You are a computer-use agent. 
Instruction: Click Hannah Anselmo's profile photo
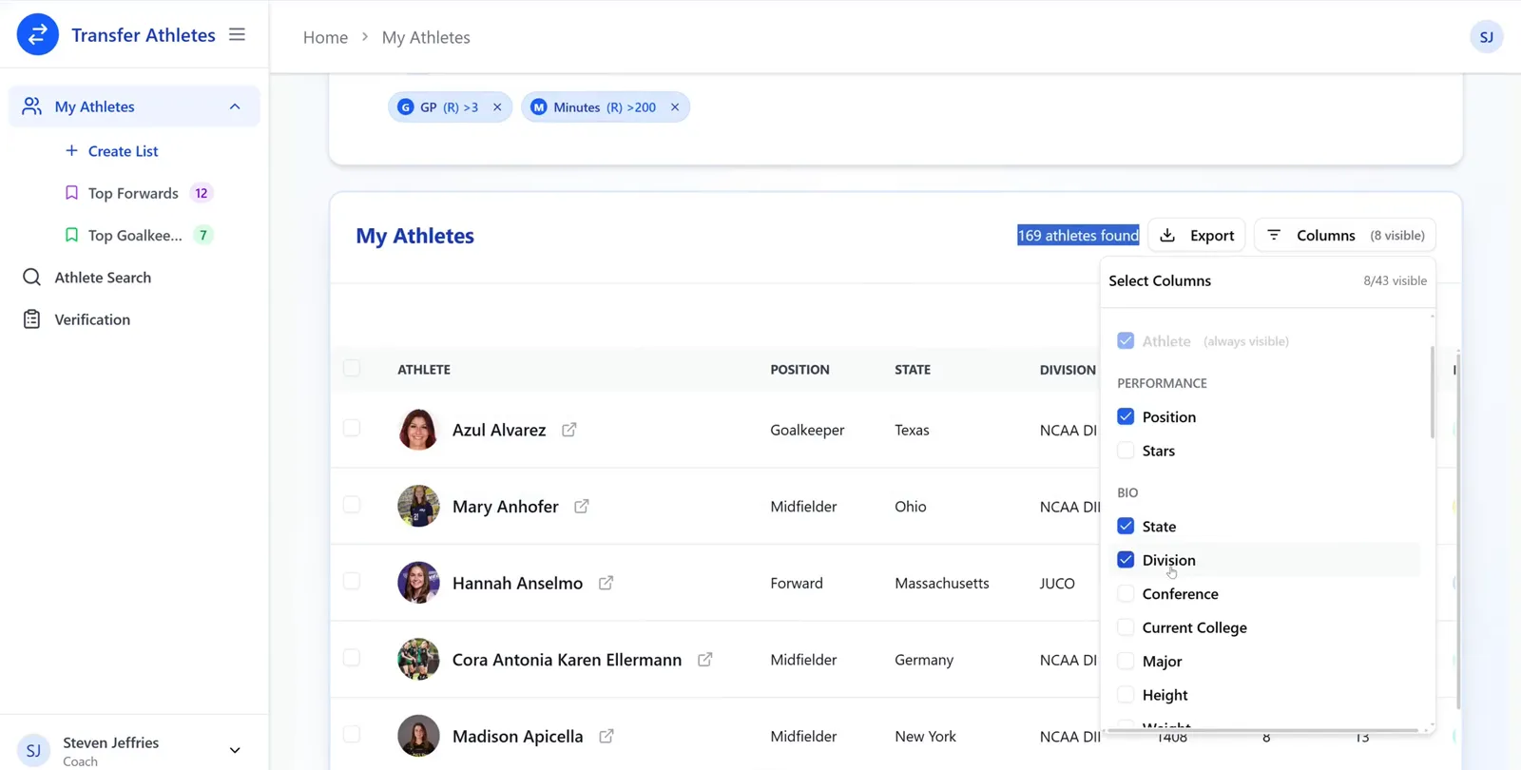pos(418,583)
